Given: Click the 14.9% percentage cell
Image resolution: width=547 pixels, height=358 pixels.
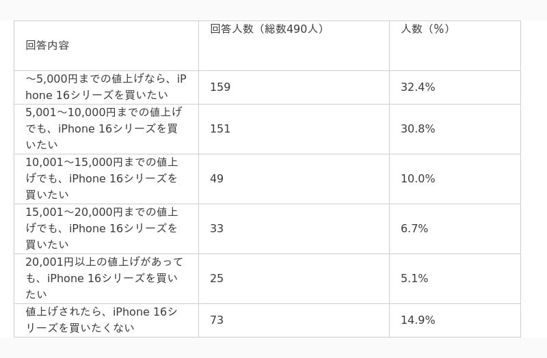Looking at the screenshot, I should pos(455,320).
